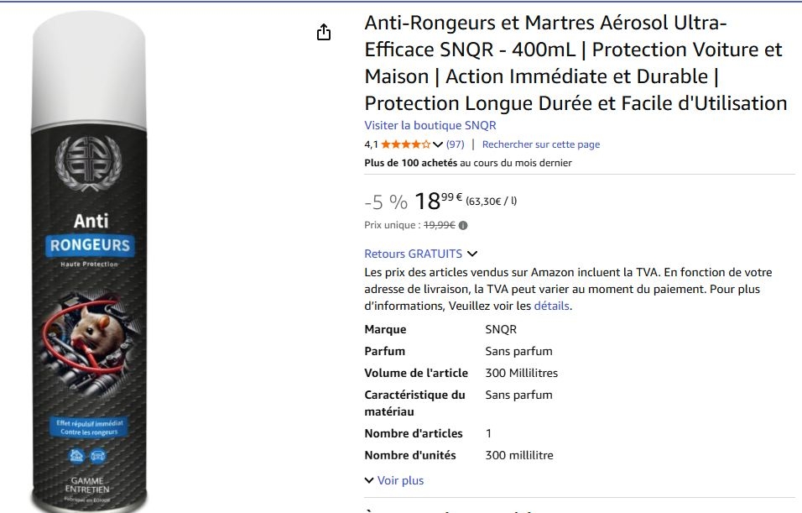Click the orange star rating icons

(x=405, y=144)
